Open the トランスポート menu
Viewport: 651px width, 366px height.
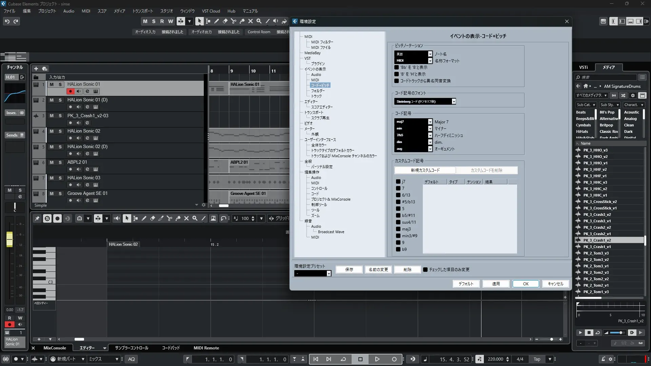(x=142, y=11)
